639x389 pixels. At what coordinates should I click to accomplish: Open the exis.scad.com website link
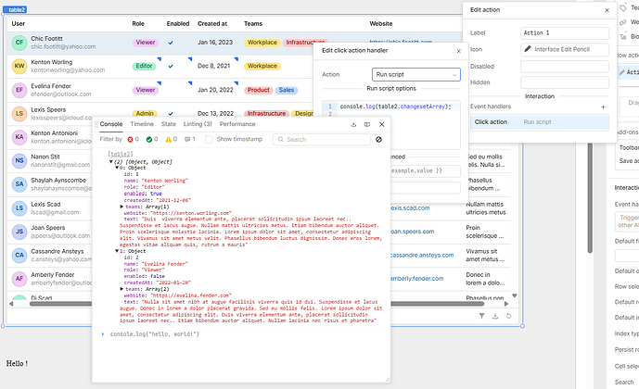point(410,207)
